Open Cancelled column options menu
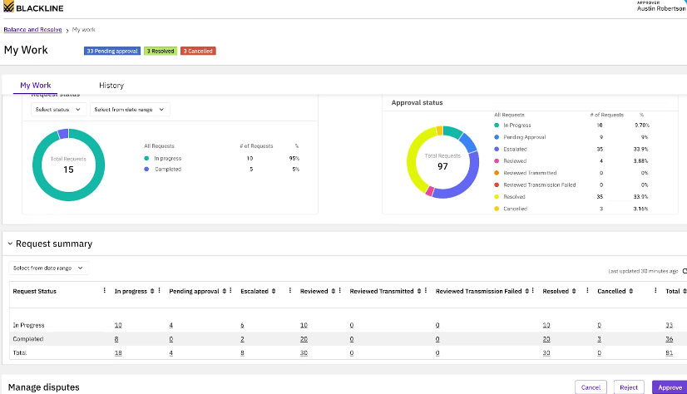This screenshot has height=394, width=687. [655, 291]
